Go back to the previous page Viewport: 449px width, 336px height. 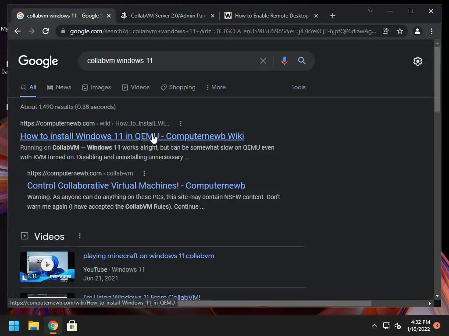(18, 31)
